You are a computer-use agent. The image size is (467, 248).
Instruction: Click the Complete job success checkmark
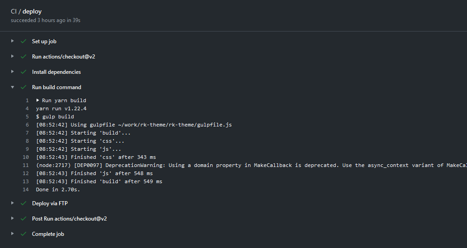coord(23,234)
